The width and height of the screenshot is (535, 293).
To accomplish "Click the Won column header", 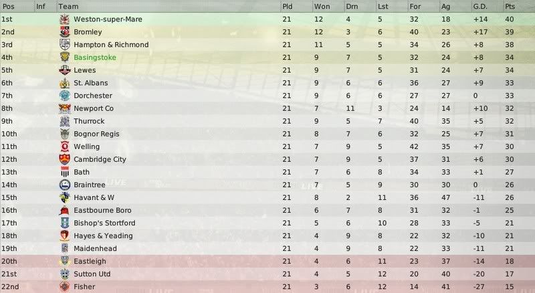I will 322,7.
